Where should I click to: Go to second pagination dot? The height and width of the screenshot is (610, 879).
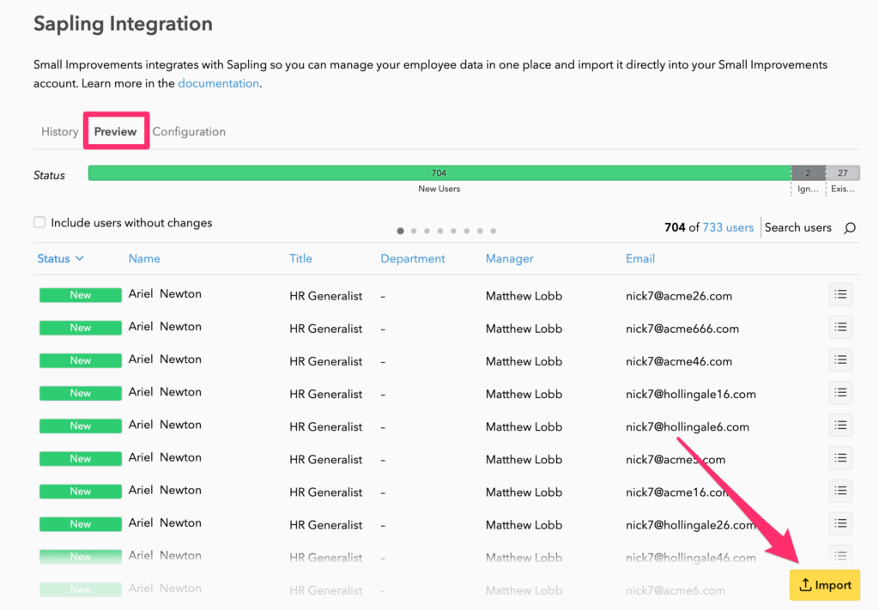pos(414,231)
